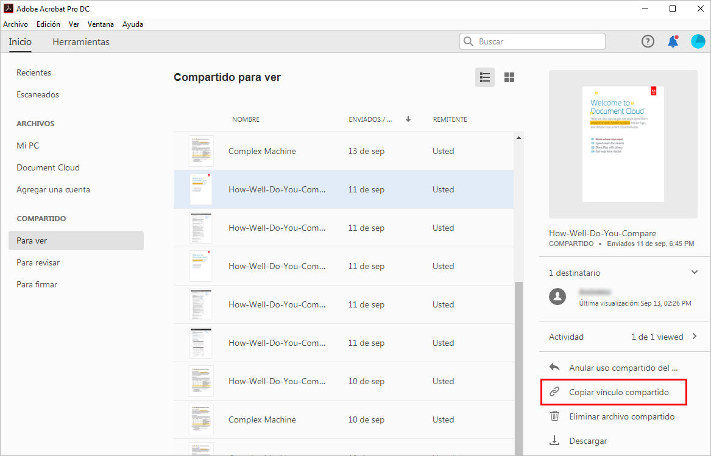The image size is (711, 456).
Task: Click Agregar una cuenta
Action: [53, 189]
